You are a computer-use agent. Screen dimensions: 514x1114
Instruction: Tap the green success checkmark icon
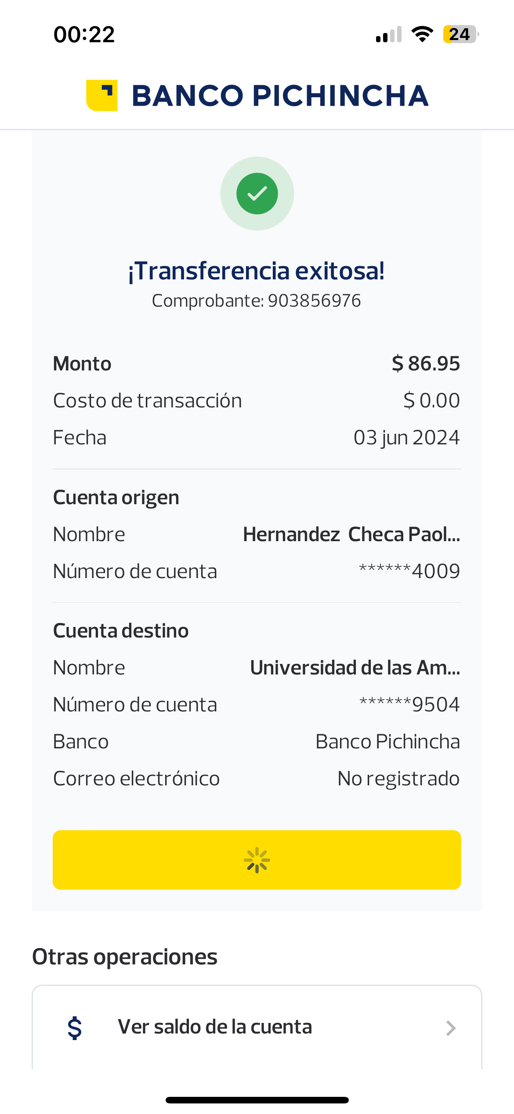point(257,194)
